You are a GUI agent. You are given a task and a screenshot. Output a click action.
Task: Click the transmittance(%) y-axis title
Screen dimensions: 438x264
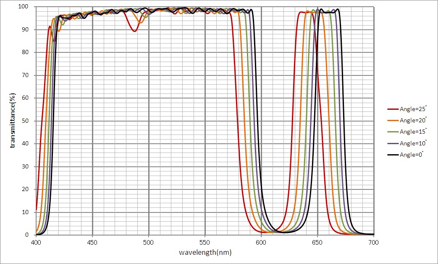[x=13, y=121]
